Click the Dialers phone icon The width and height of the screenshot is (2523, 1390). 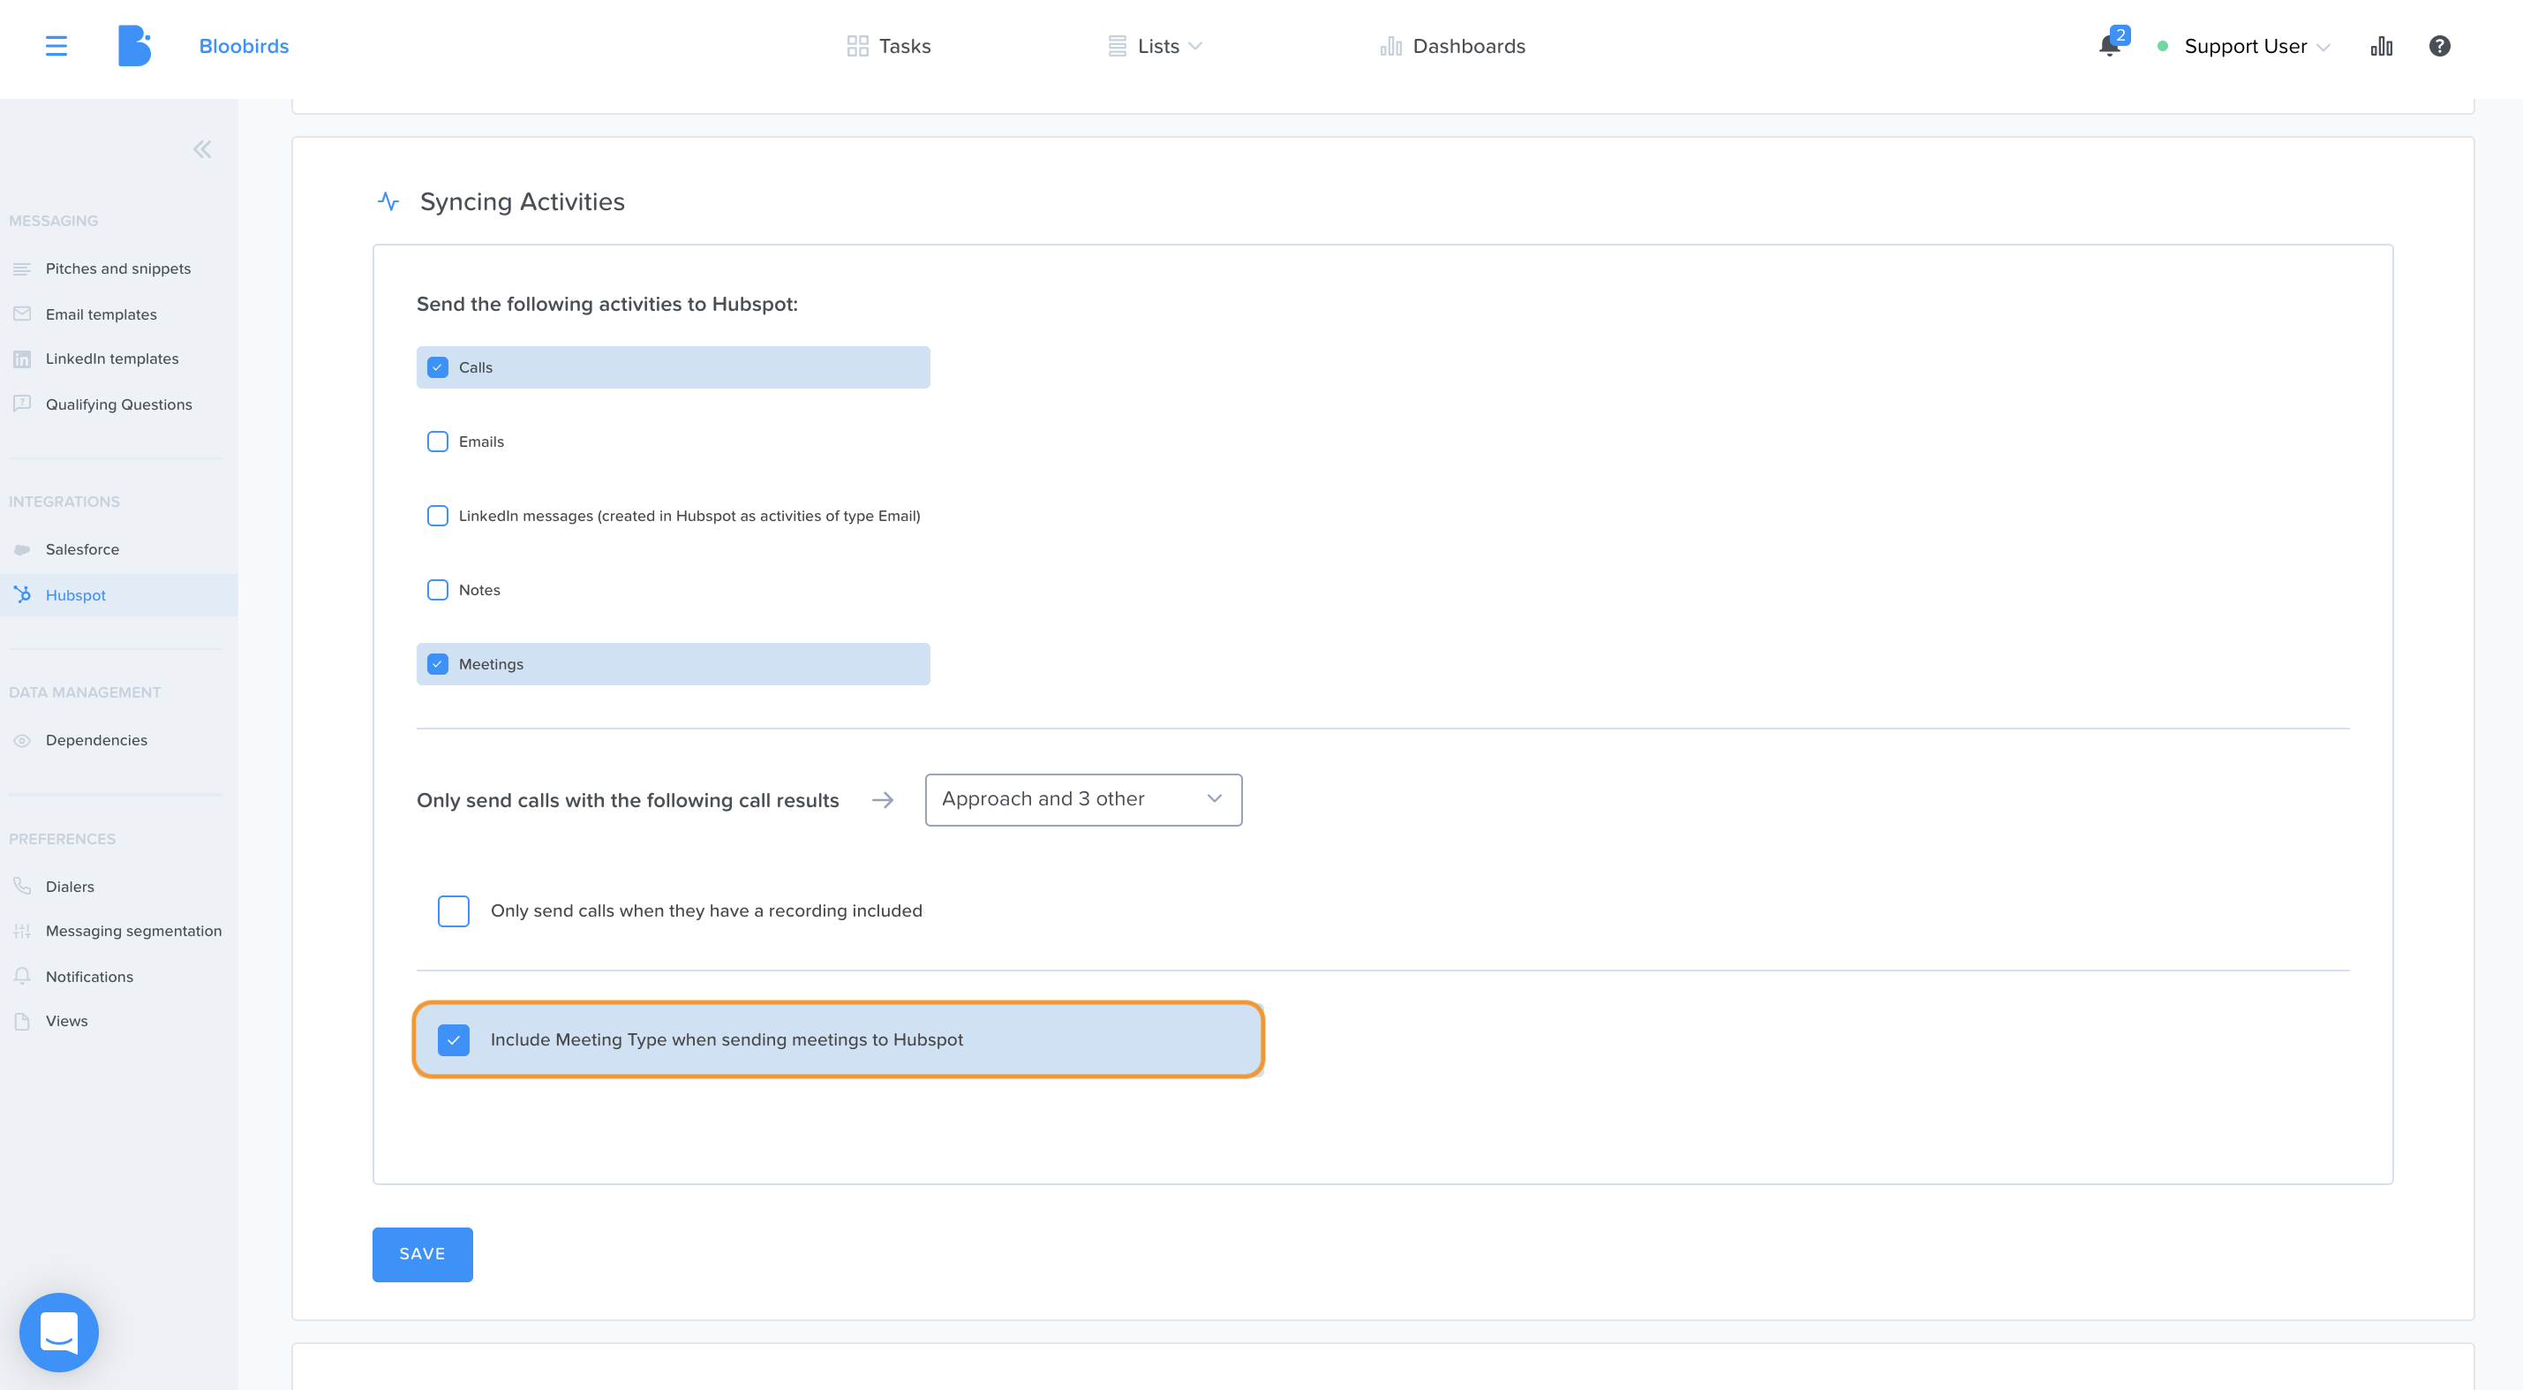pos(21,886)
